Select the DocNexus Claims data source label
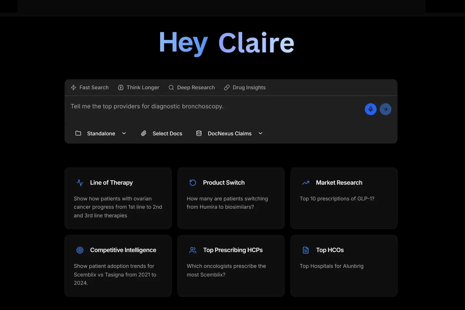 (x=230, y=134)
